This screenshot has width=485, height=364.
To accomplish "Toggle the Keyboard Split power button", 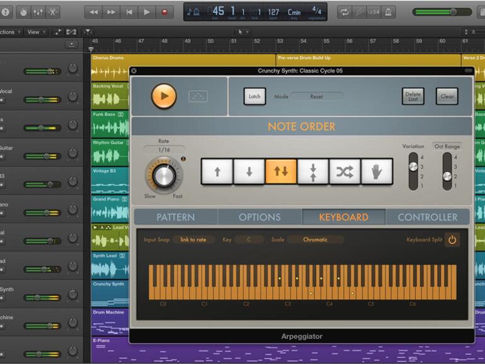I will 451,240.
